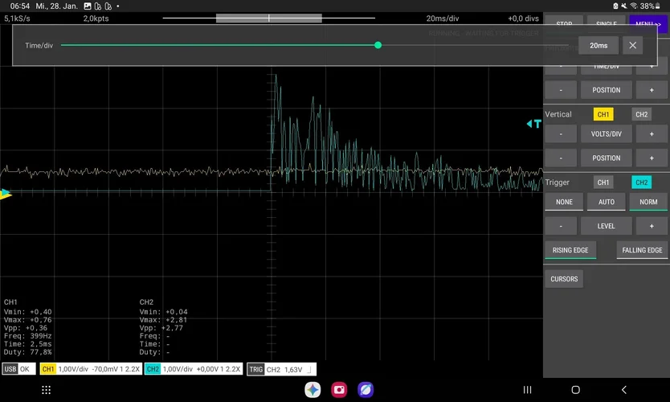Screen dimensions: 670x402
Task: Select FALLING EDGE trigger
Action: [642, 250]
